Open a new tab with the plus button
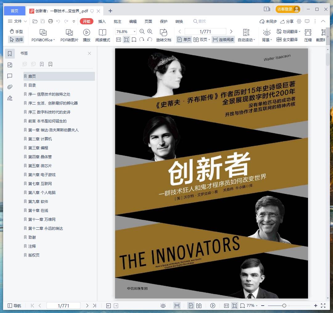Image resolution: width=333 pixels, height=313 pixels. (x=110, y=11)
